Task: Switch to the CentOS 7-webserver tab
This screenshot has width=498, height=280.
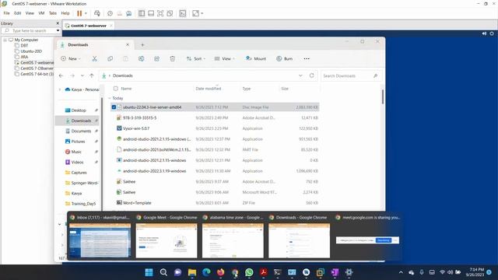Action: (x=88, y=26)
